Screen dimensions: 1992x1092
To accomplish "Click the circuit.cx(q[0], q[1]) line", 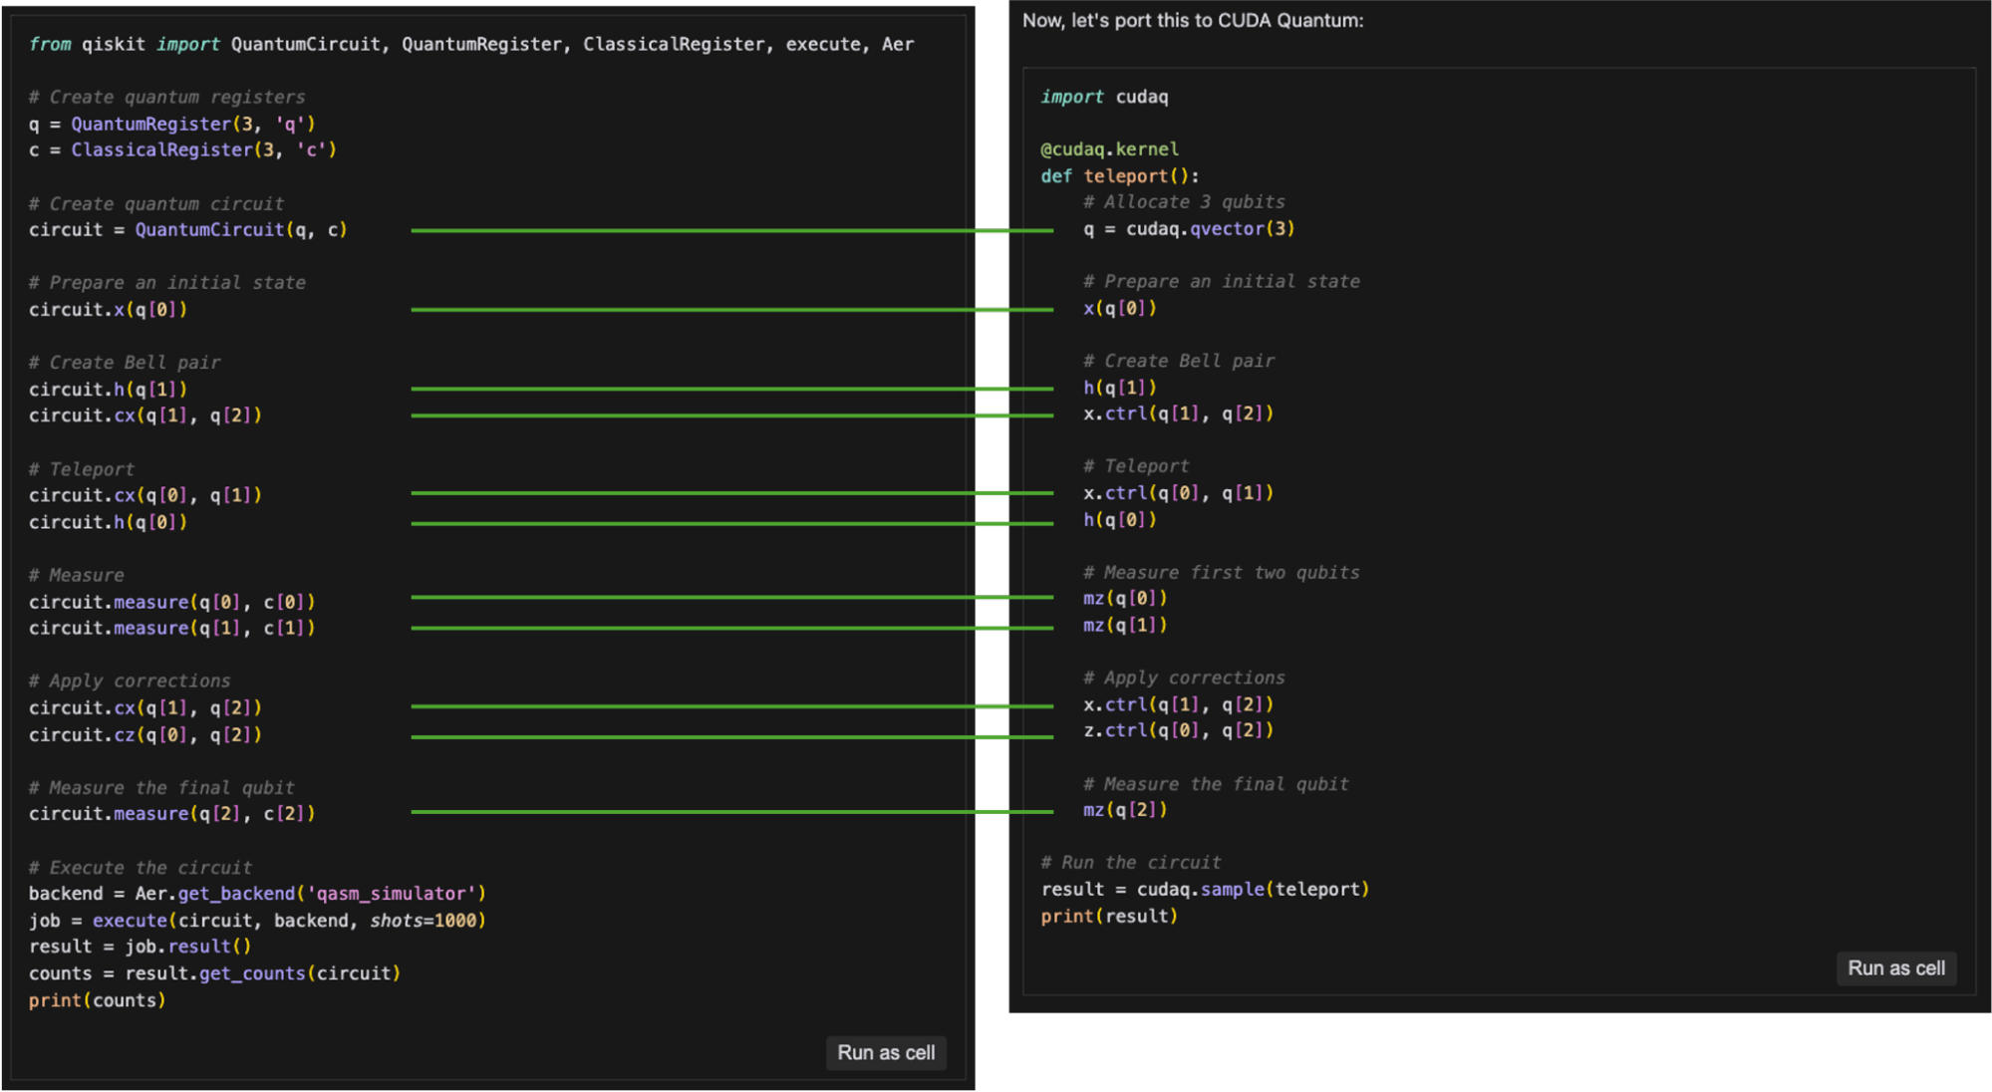I will click(144, 494).
